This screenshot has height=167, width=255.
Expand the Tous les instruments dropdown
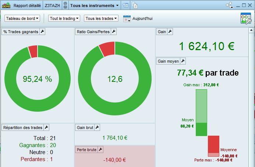pyautogui.click(x=95, y=6)
